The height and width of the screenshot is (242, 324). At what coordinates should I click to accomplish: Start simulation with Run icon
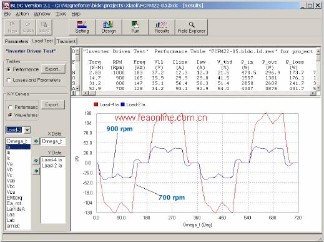pos(135,27)
